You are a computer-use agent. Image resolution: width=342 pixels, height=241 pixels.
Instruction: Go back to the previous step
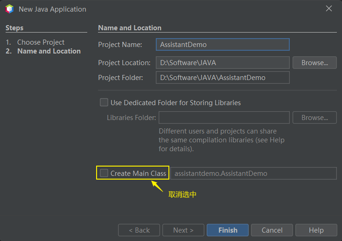(139, 230)
